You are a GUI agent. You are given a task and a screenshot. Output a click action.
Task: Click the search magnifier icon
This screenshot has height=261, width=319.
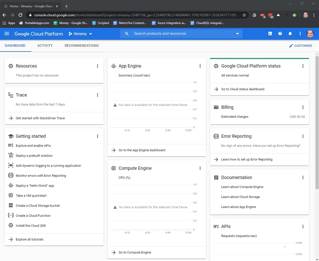(x=127, y=33)
